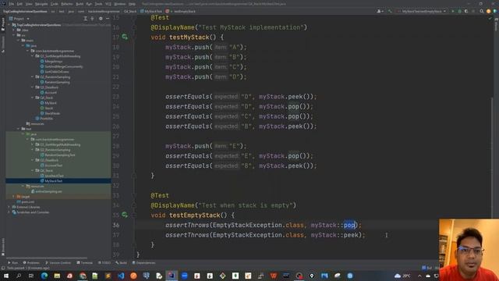The image size is (499, 281).
Task: Open the Refactor menu
Action: 67,4
